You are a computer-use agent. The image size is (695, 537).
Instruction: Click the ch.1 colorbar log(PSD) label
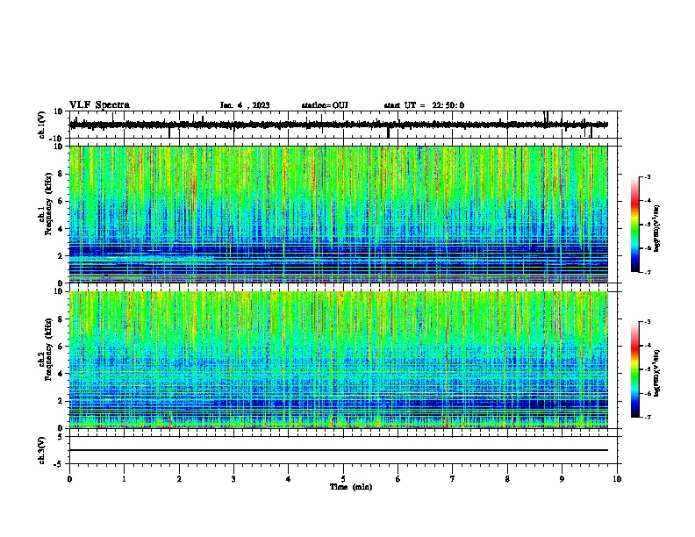tap(657, 228)
